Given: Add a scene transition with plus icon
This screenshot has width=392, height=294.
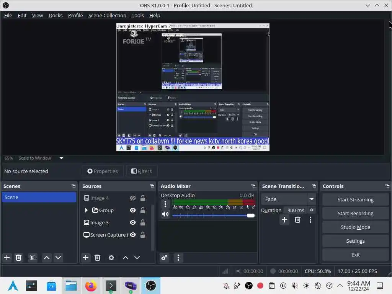Looking at the screenshot, I should click(x=284, y=220).
